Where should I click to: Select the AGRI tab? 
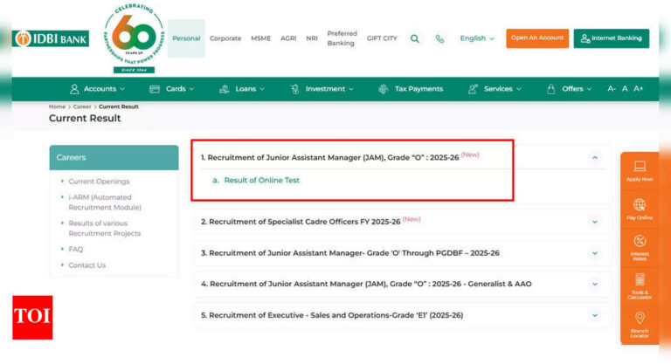point(288,38)
